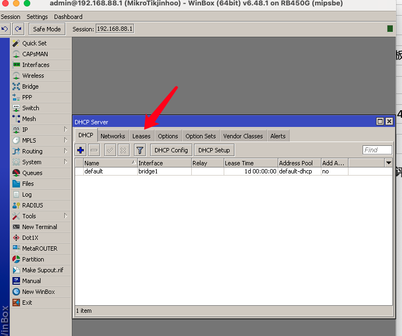Disable selected DHCP server cross icon

pos(124,150)
